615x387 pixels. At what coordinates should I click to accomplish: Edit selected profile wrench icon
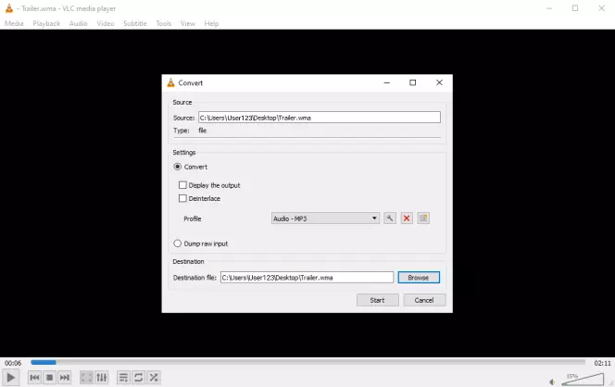click(x=390, y=218)
